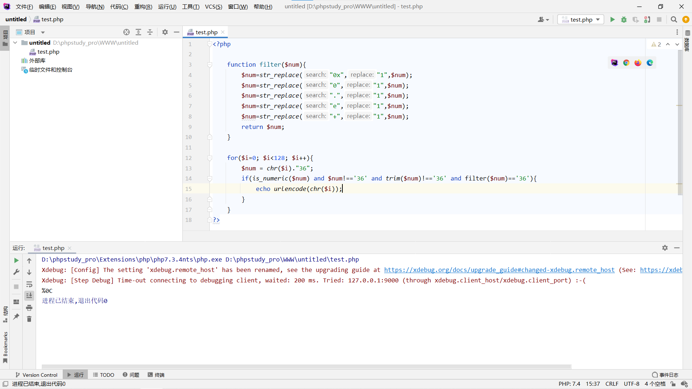The height and width of the screenshot is (389, 692).
Task: Click the locate file target icon in Project panel
Action: pos(127,32)
